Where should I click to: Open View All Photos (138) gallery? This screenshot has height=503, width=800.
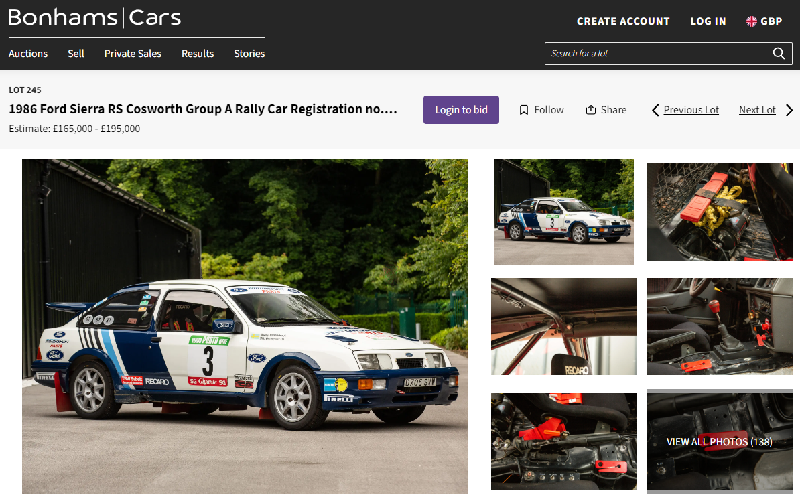click(719, 442)
